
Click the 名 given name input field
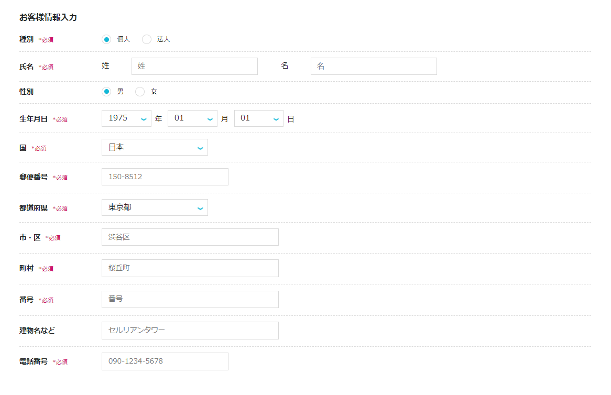374,66
